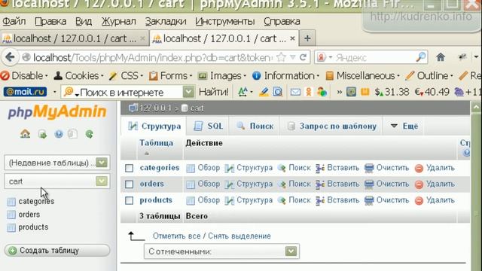Switch to first localhost browser tab
Screen dimensions: 482x271
(74, 38)
